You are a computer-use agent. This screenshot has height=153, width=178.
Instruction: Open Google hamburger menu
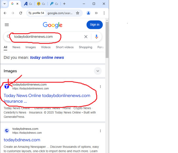7,25
